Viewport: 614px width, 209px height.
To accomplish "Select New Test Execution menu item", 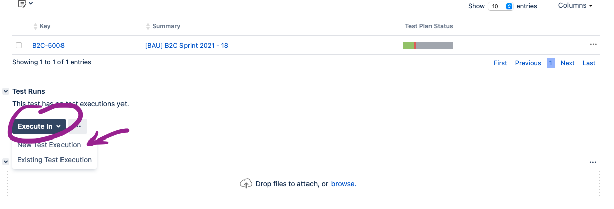I will (x=49, y=145).
